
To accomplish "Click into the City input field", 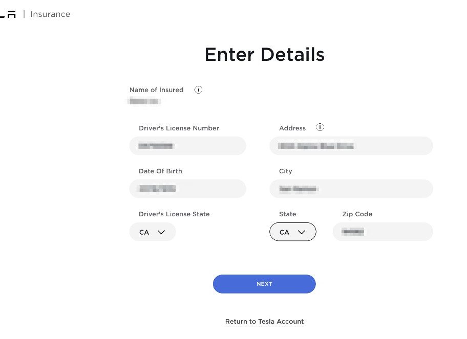I will [351, 189].
